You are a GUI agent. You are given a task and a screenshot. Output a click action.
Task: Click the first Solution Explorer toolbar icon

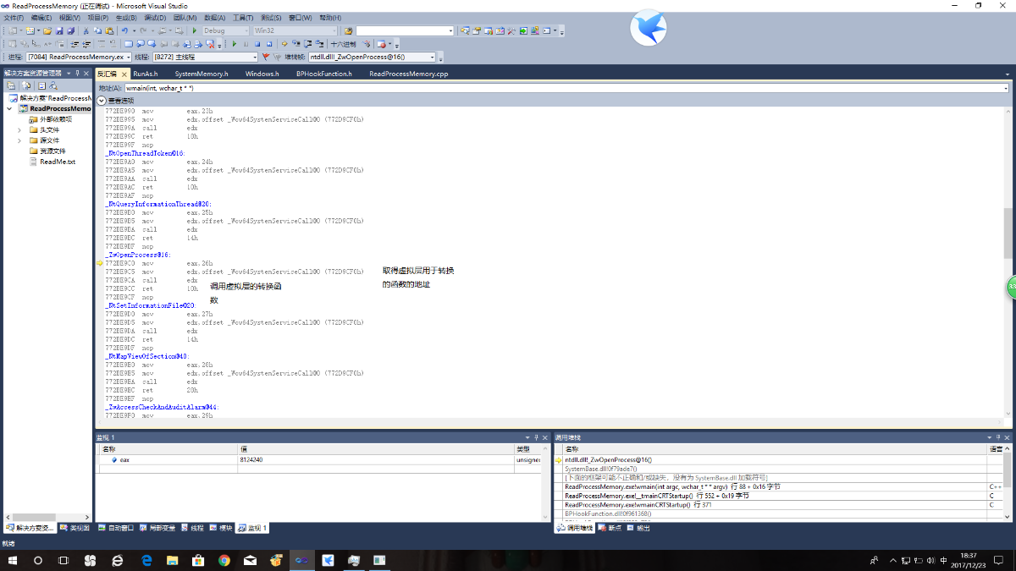click(x=11, y=85)
